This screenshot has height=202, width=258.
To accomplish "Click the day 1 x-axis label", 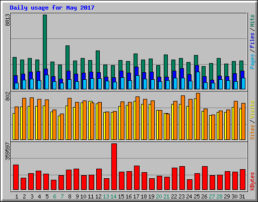I will tap(17, 196).
